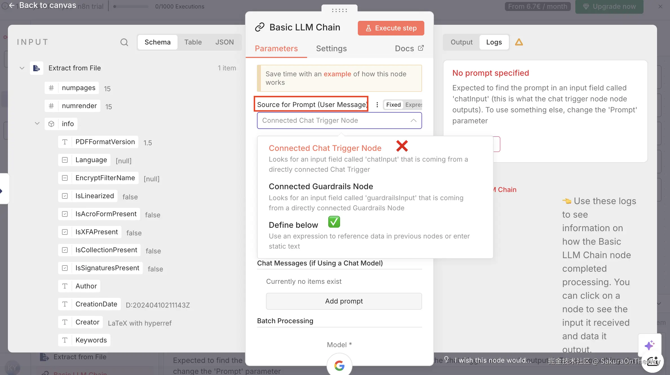
Task: Click the three-dot options menu beside Fixed
Action: click(x=377, y=105)
